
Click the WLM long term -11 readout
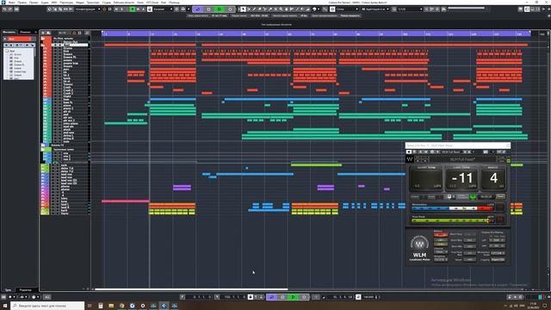[x=461, y=178]
